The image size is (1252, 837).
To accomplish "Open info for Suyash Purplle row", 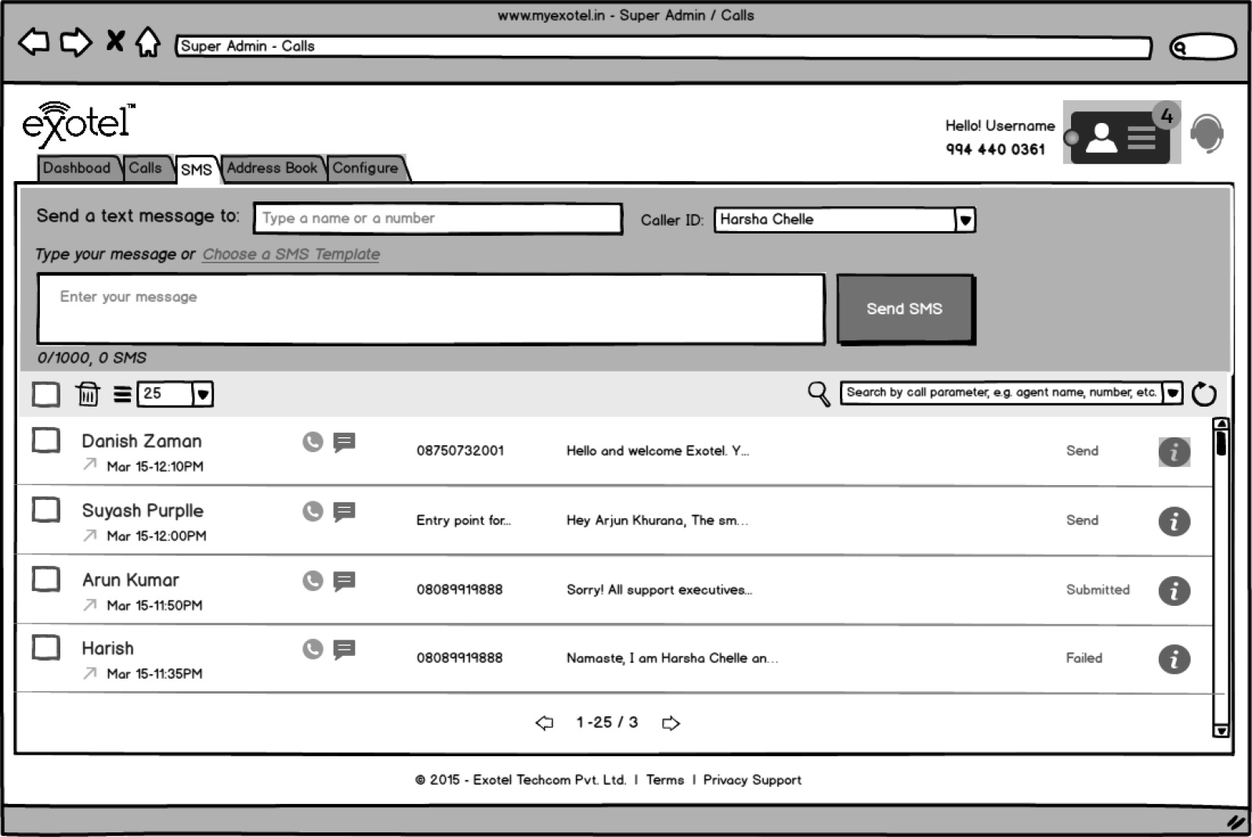I will point(1174,522).
